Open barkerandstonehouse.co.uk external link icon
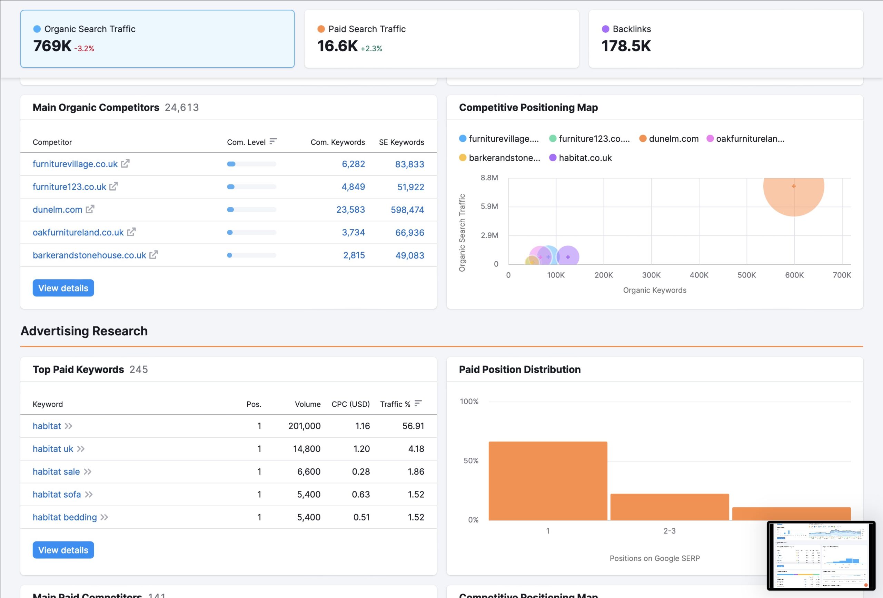The height and width of the screenshot is (598, 883). pyautogui.click(x=153, y=255)
